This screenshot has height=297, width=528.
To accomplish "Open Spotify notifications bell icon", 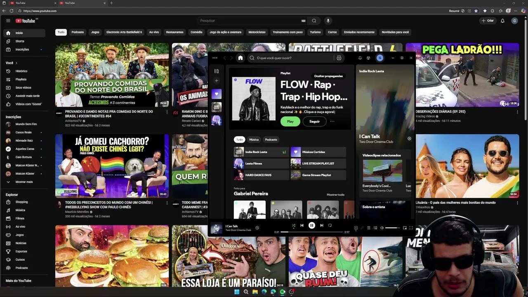I will click(360, 58).
